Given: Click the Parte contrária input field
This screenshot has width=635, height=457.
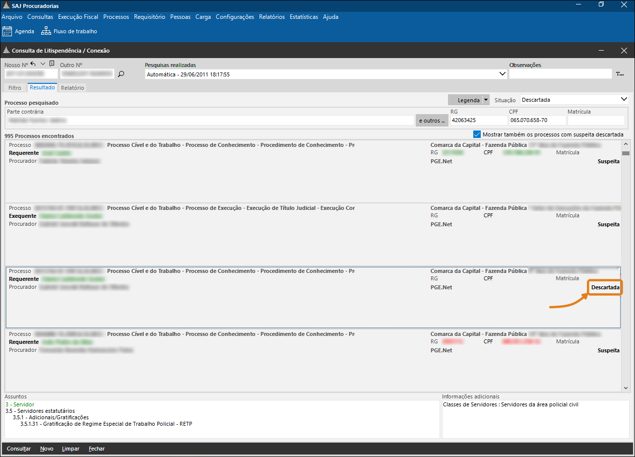Looking at the screenshot, I should 210,121.
